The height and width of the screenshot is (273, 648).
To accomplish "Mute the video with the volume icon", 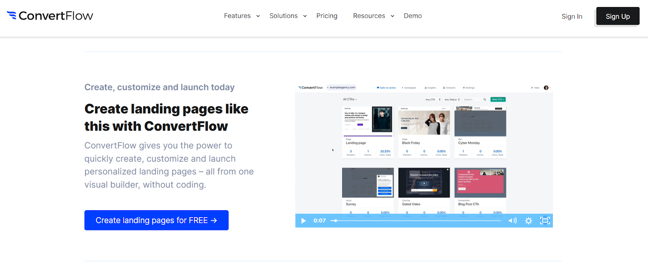I will click(x=513, y=221).
